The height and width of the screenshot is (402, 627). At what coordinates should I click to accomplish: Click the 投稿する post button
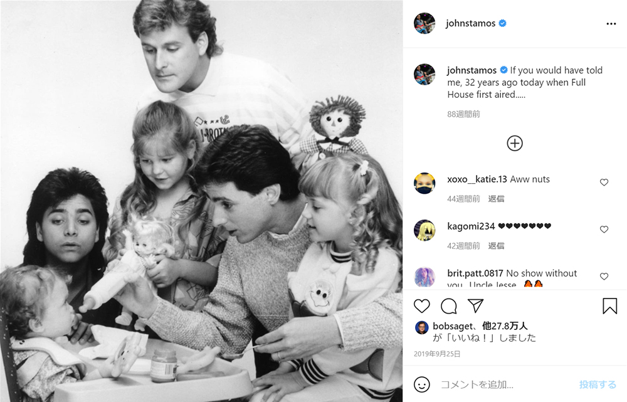click(x=598, y=384)
